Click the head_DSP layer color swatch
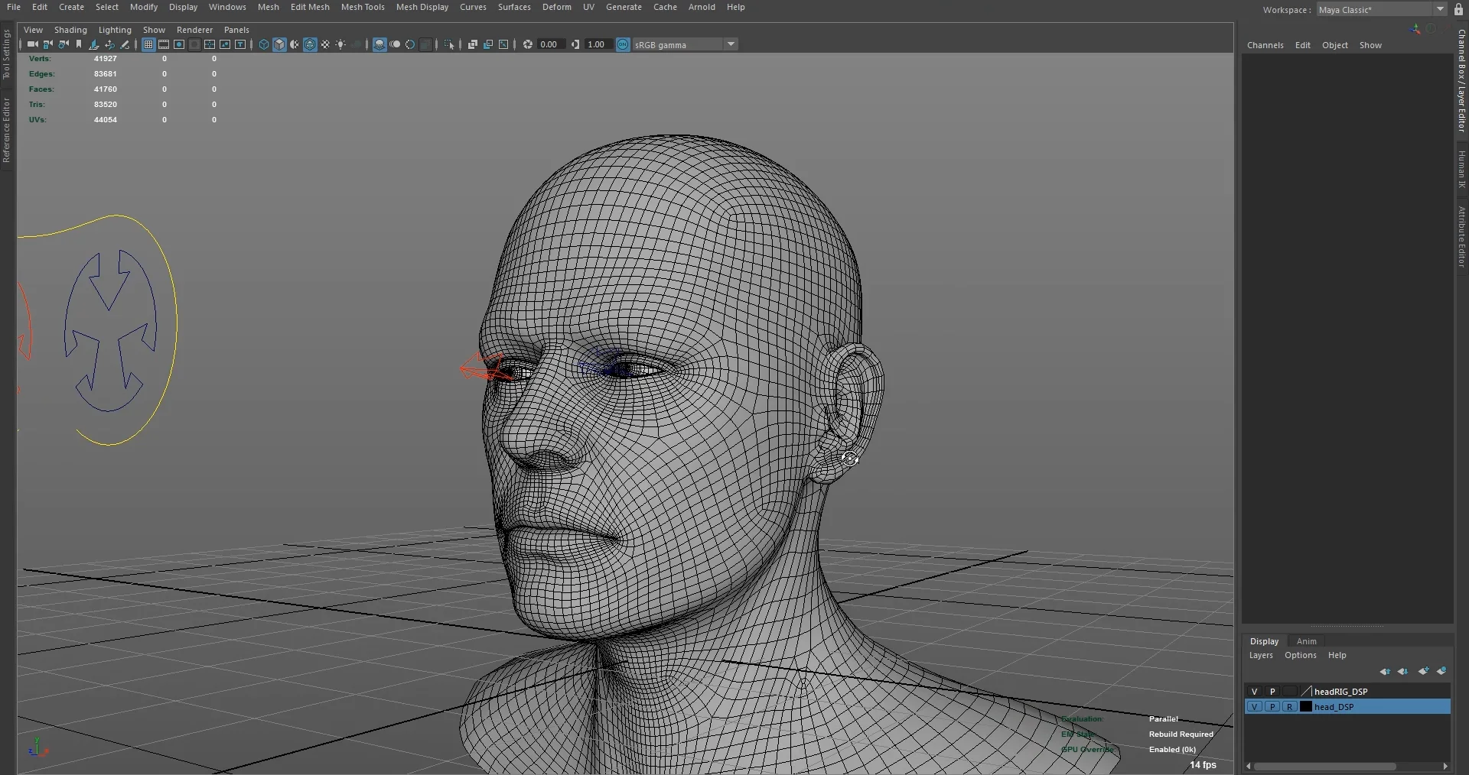This screenshot has width=1469, height=775. [x=1305, y=707]
